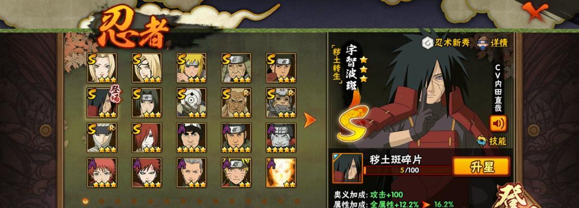
Task: Click the 升星 star-up button
Action: click(481, 167)
